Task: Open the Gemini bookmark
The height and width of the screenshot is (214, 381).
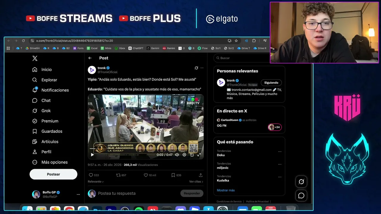Action: pos(153,48)
